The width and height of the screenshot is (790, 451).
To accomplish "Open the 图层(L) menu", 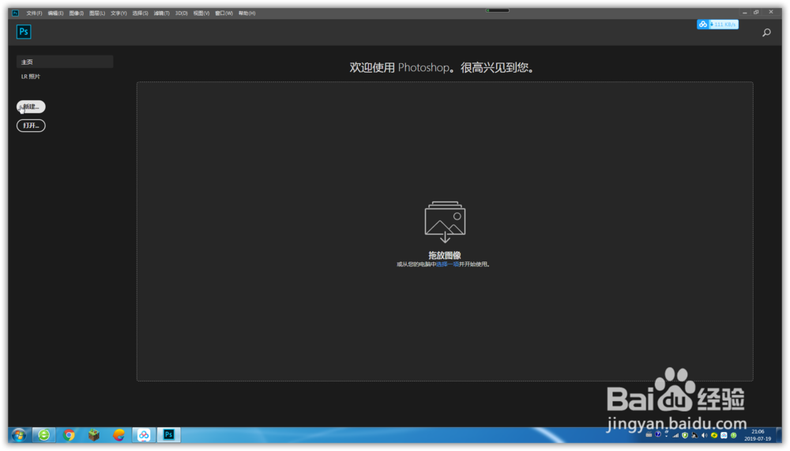I will coord(97,13).
